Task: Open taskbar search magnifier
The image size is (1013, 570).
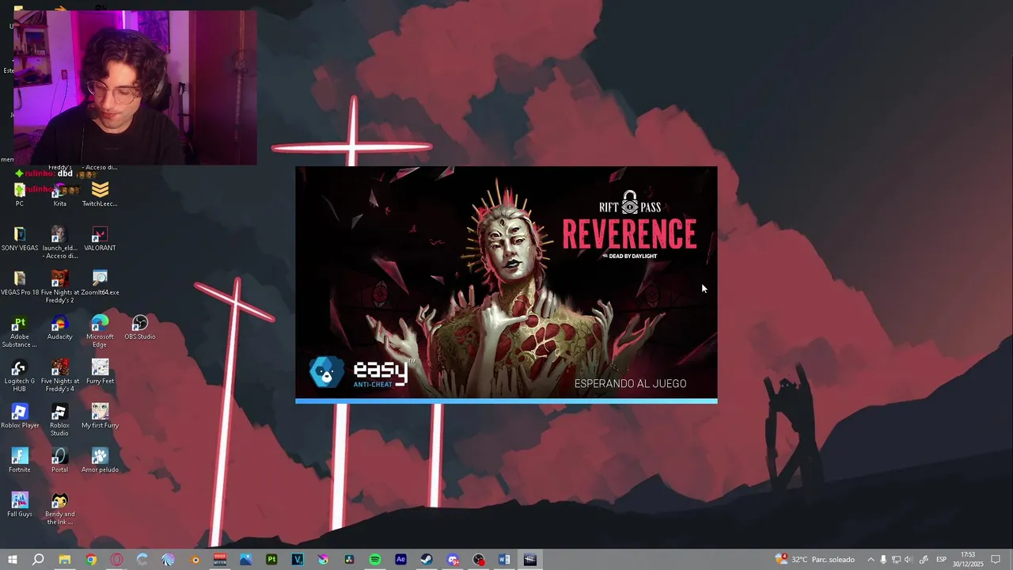Action: [x=38, y=560]
